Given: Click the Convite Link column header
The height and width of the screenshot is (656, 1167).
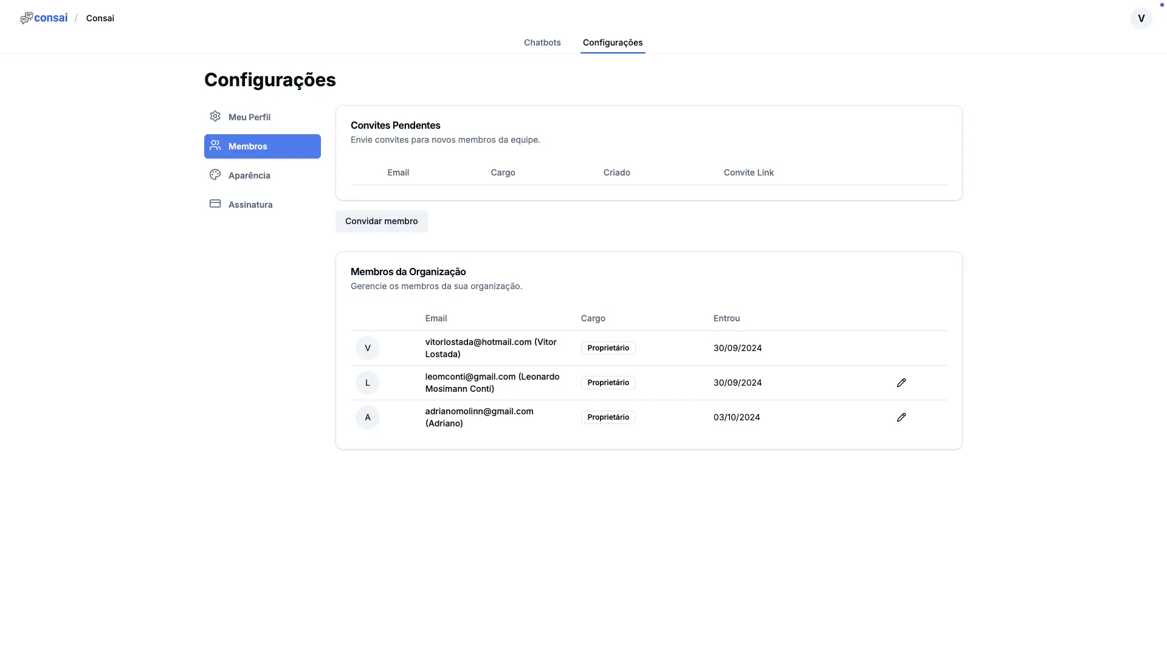Looking at the screenshot, I should click(748, 173).
